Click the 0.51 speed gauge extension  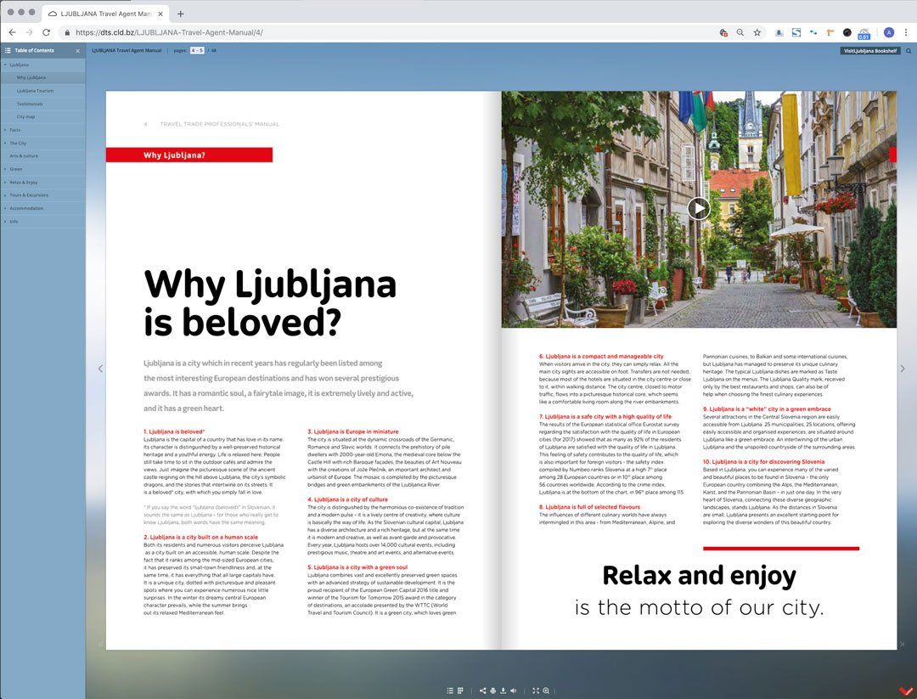864,33
